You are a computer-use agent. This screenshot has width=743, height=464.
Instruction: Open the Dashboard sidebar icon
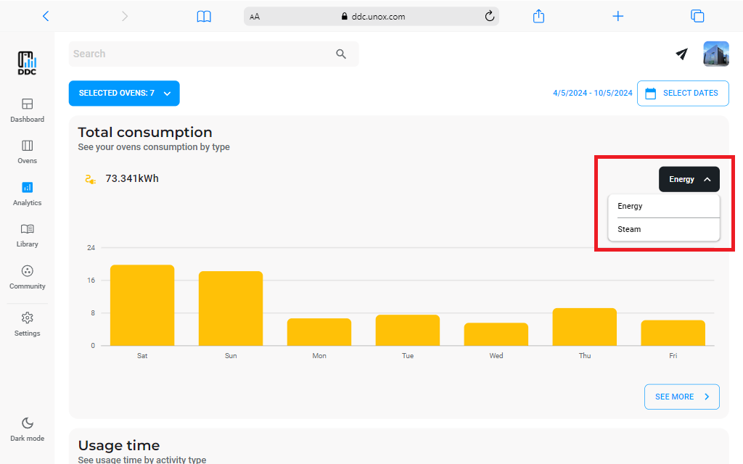click(27, 104)
